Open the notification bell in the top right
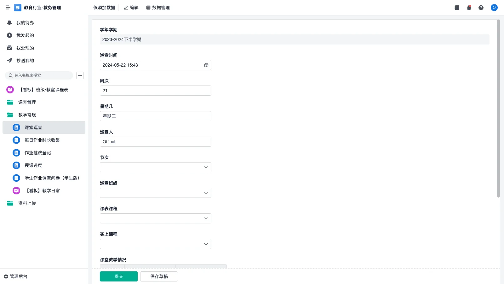504x284 pixels. 469,8
